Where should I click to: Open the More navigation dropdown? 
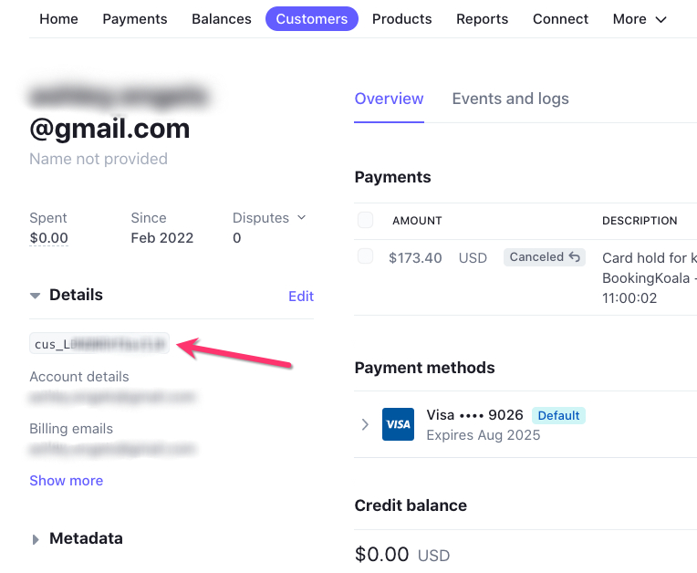point(640,19)
